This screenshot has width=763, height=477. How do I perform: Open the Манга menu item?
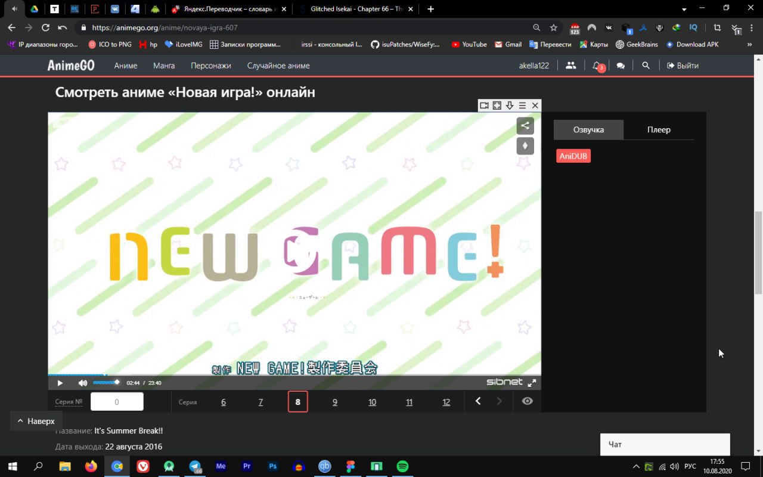coord(164,66)
